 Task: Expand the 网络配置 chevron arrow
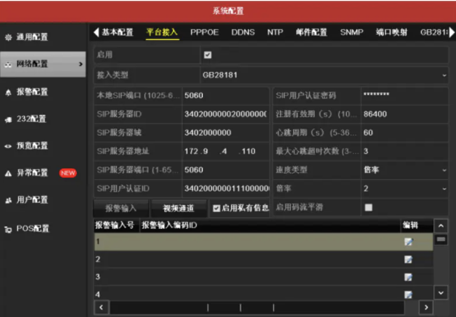click(81, 64)
